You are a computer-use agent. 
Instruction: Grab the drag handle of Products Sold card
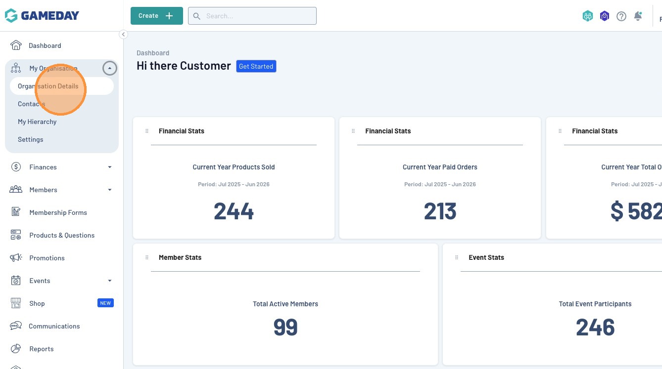pyautogui.click(x=147, y=131)
